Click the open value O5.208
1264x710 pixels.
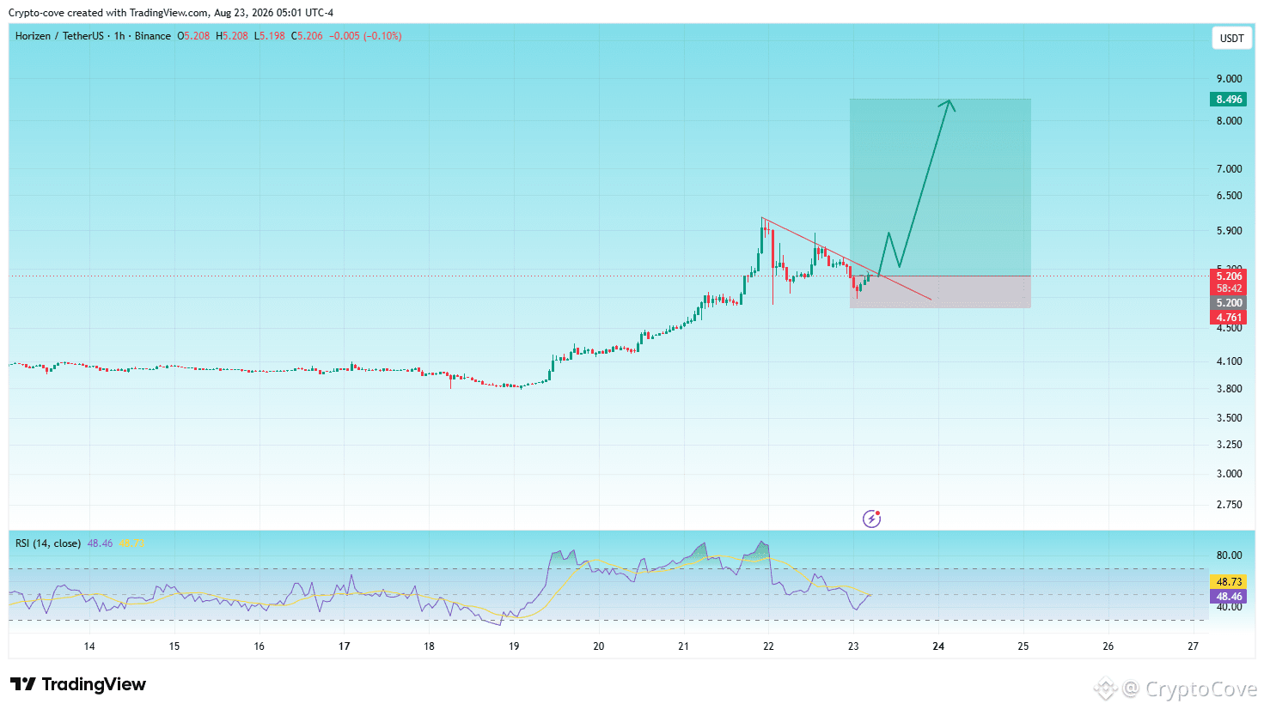click(x=193, y=36)
